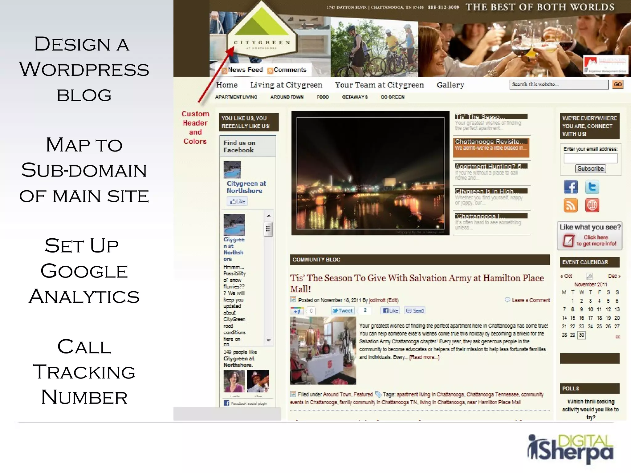Click the Facebook widget scrollbar thumb
The width and height of the screenshot is (631, 473).
point(268,229)
